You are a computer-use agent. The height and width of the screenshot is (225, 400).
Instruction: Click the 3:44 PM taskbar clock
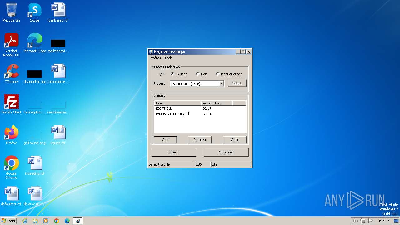click(x=384, y=221)
